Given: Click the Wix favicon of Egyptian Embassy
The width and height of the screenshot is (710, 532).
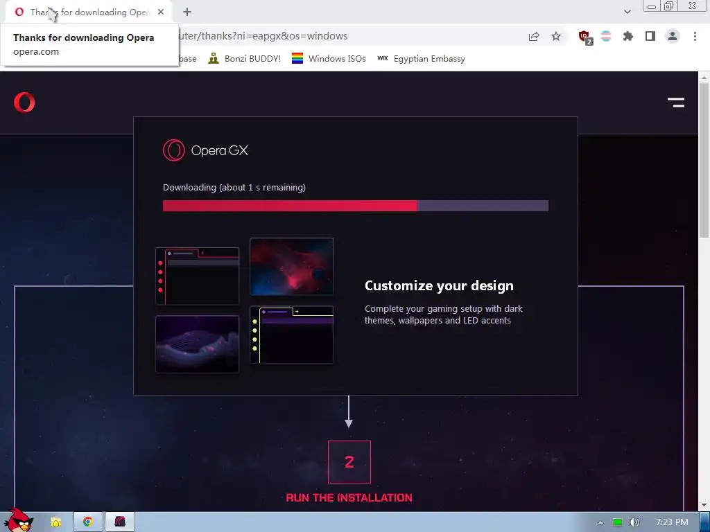Looking at the screenshot, I should pos(383,58).
